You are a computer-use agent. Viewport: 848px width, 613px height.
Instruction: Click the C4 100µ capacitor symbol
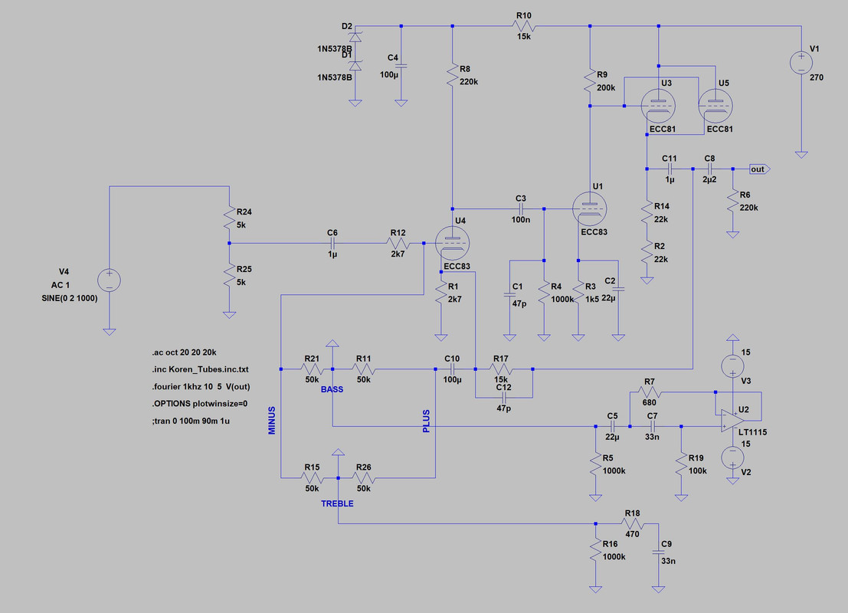[401, 66]
